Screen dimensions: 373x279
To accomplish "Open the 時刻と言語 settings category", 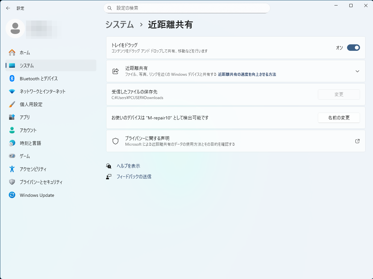I will [30, 143].
